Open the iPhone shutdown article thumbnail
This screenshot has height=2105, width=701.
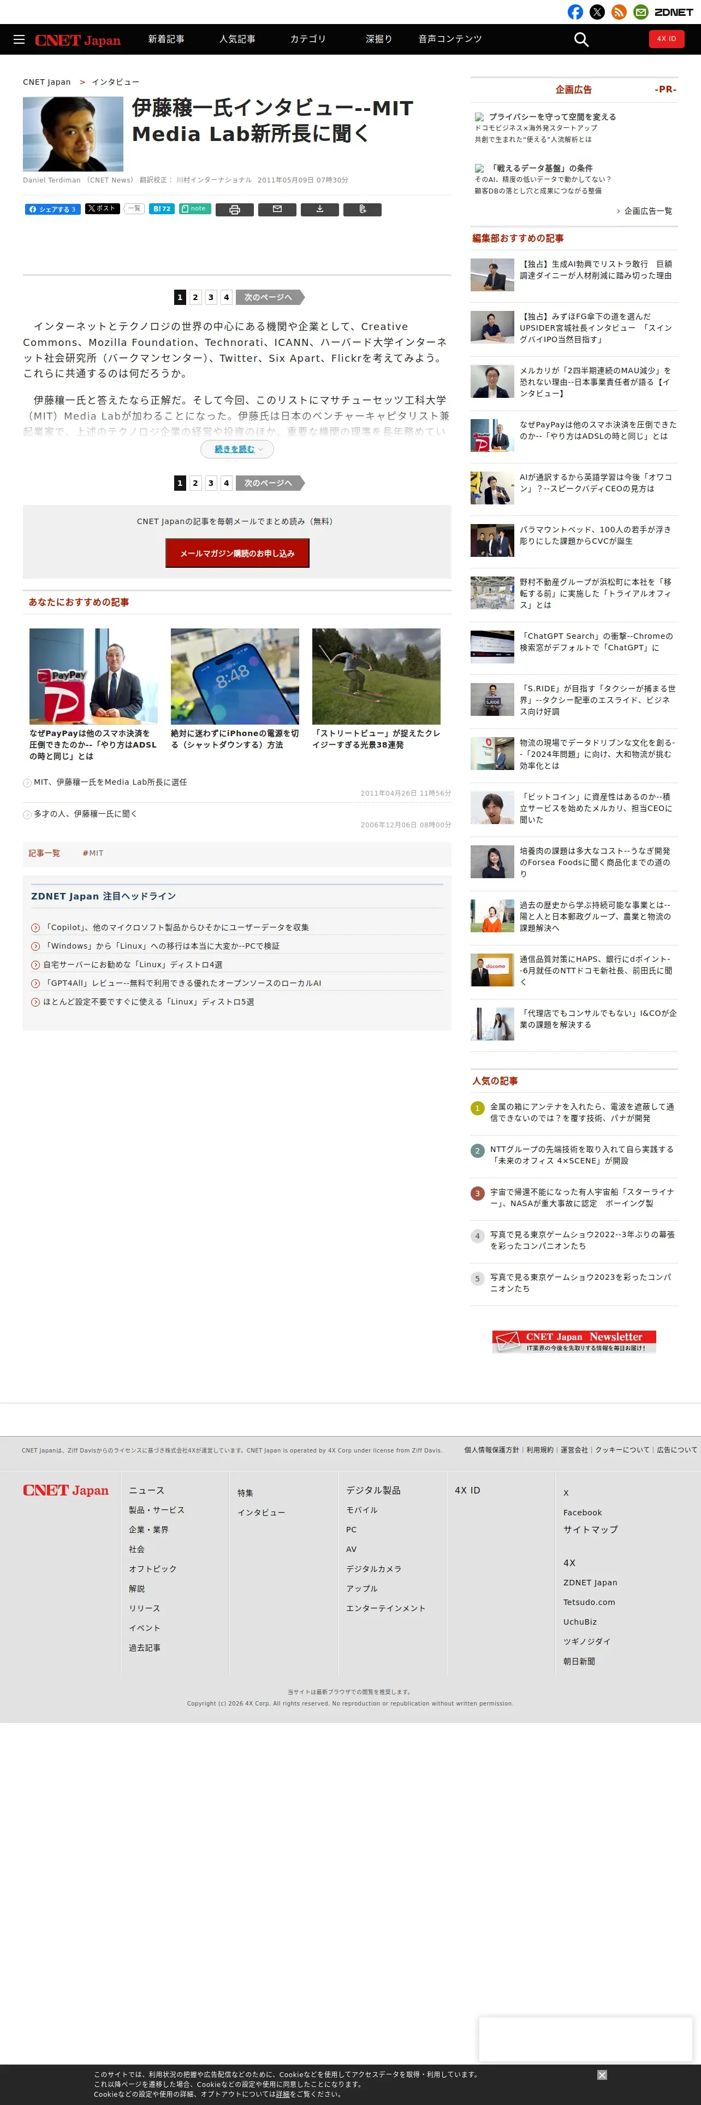click(235, 676)
